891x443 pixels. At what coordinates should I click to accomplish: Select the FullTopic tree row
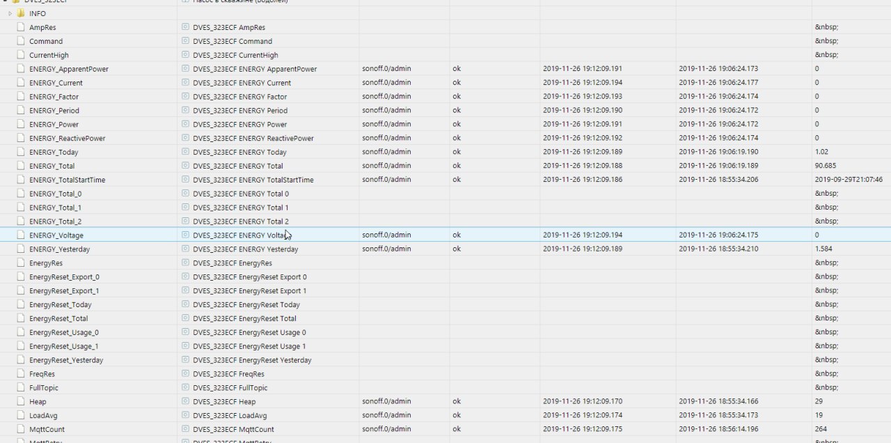pyautogui.click(x=445, y=387)
